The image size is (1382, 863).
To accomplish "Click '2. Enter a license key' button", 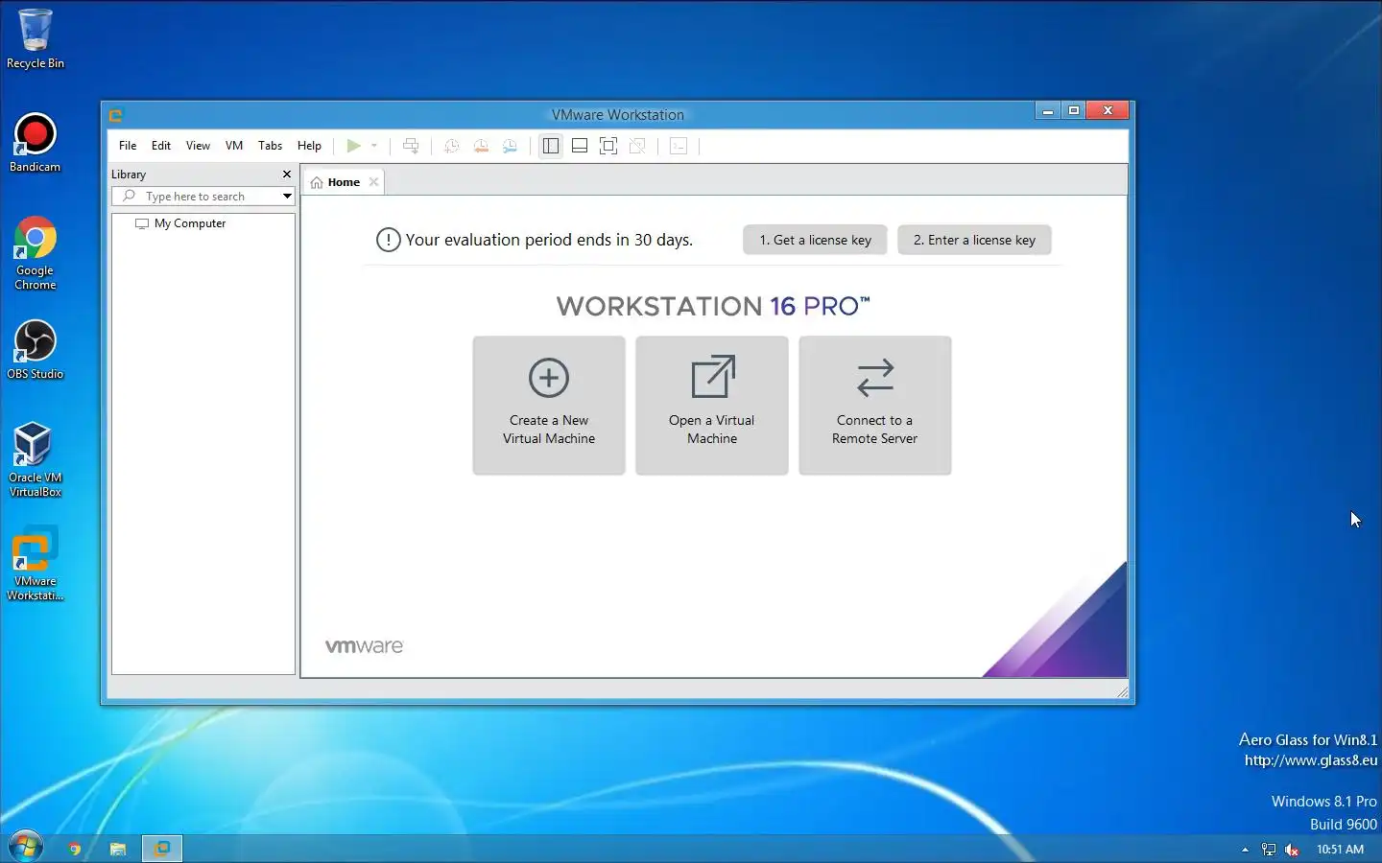I will tap(974, 240).
